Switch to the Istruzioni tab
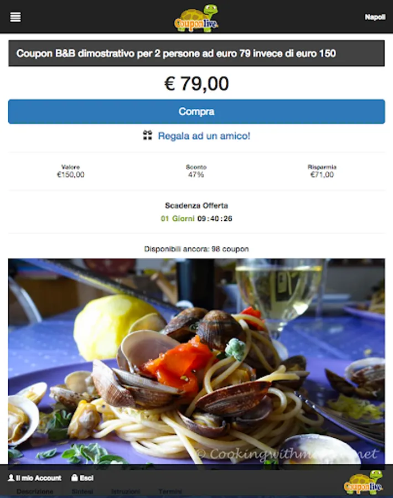393x498 pixels. [x=126, y=491]
